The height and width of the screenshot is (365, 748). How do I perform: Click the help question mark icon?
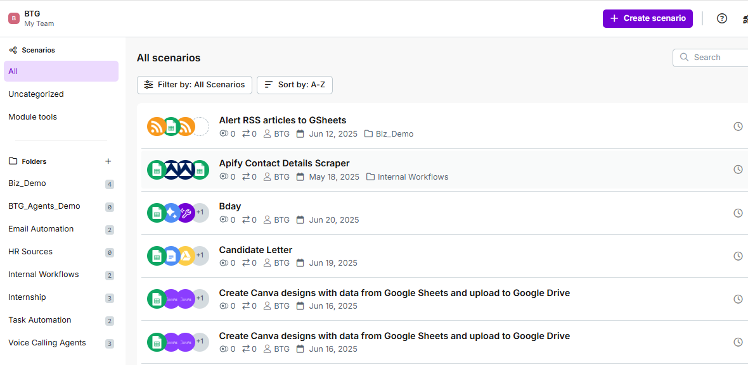[721, 18]
